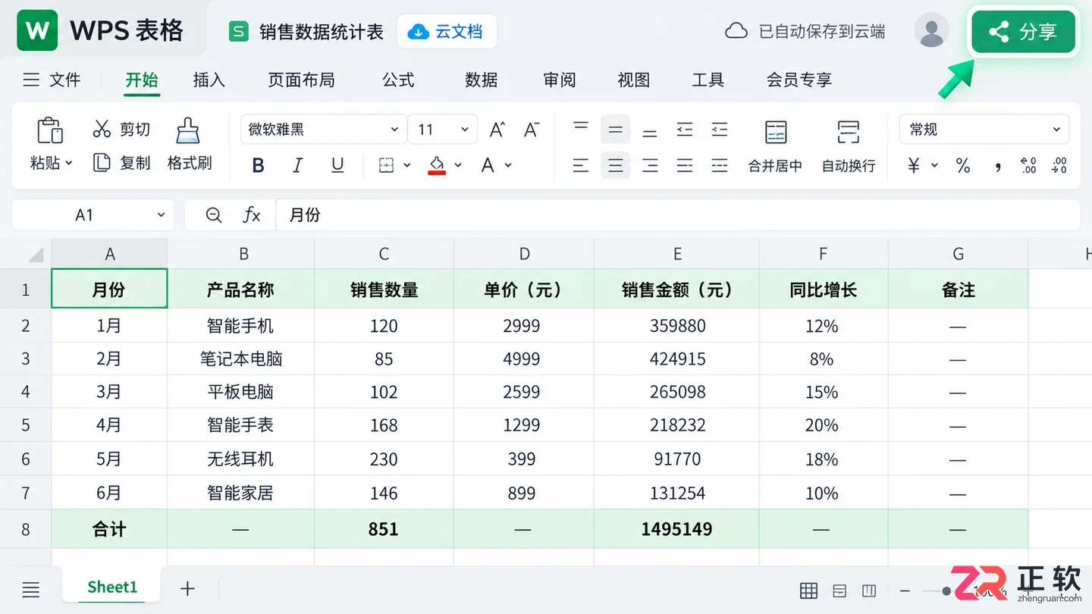Open the 销售数据统计表 document tab
Viewport: 1092px width, 614px height.
(307, 32)
